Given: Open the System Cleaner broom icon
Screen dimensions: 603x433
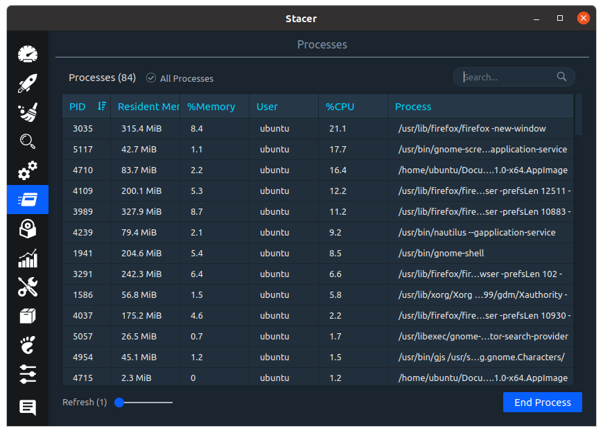Looking at the screenshot, I should (x=28, y=112).
